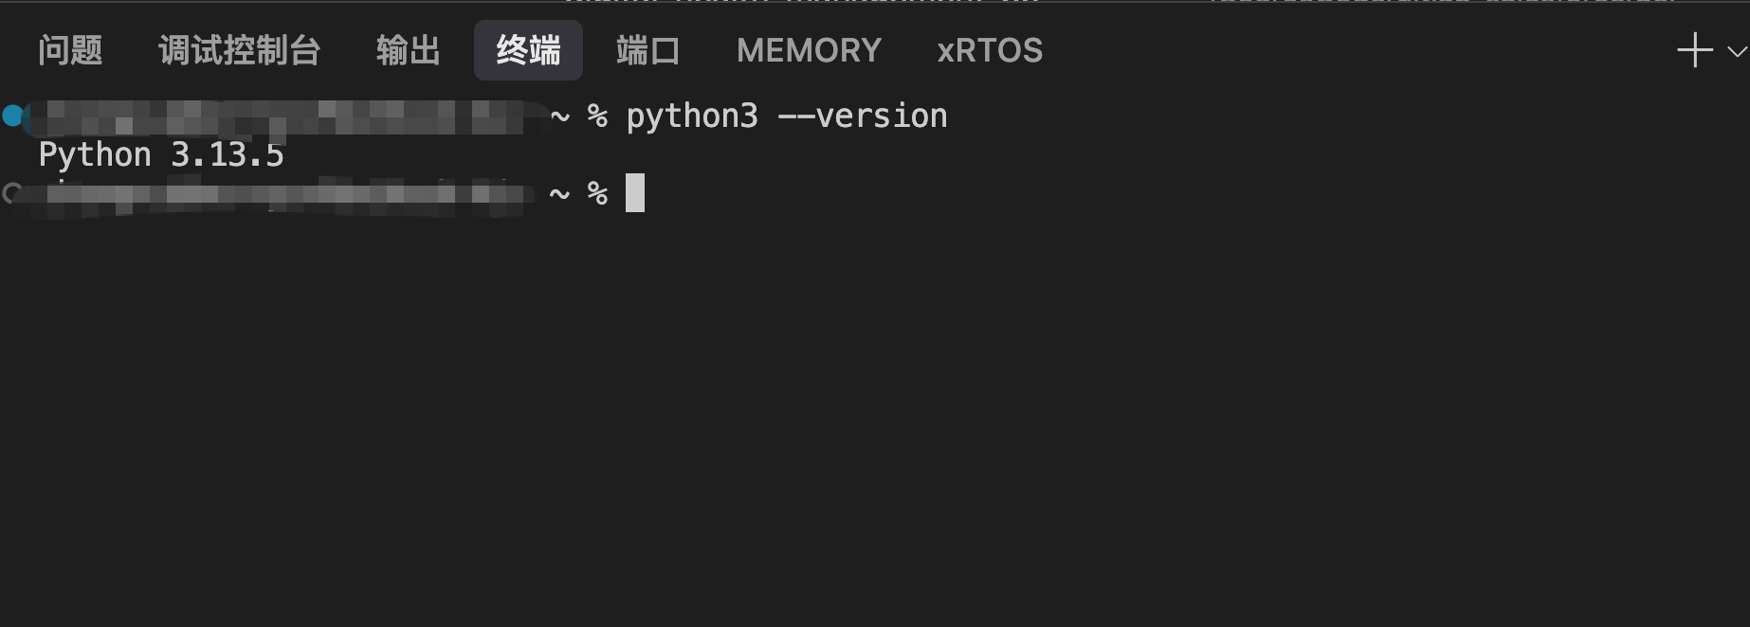Open the 调试控制台 tab
The width and height of the screenshot is (1750, 627).
point(239,50)
